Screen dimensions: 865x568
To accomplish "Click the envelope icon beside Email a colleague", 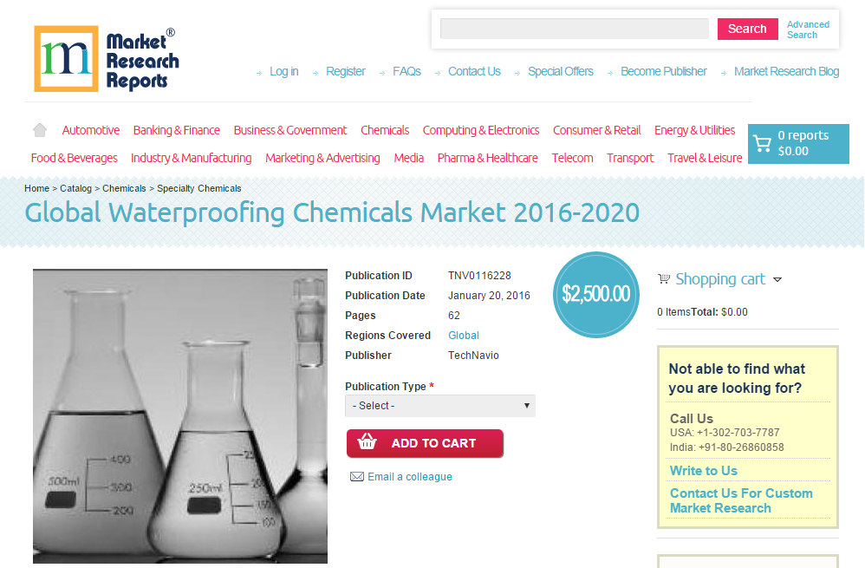I will point(357,476).
